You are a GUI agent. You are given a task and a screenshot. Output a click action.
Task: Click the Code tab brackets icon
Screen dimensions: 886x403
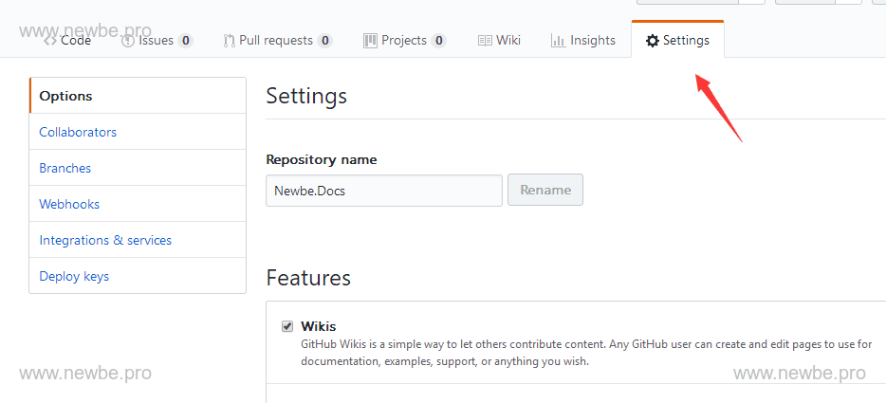point(50,41)
